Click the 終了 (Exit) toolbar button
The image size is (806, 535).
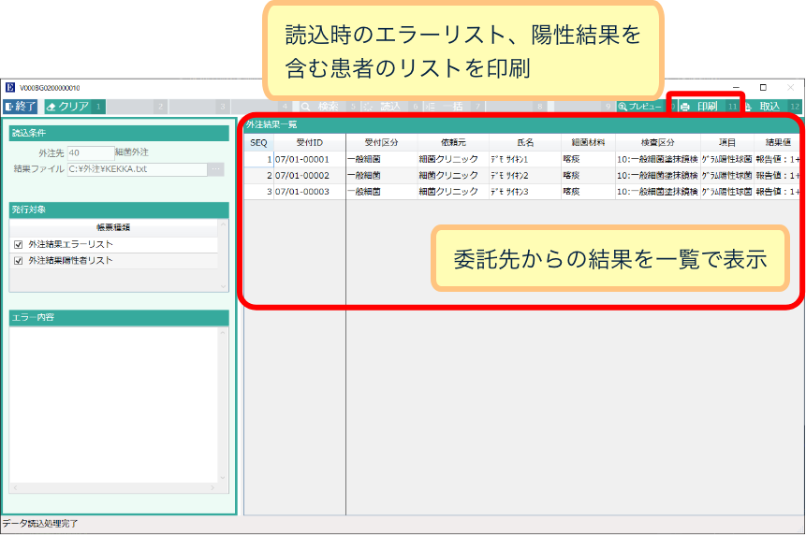(21, 107)
